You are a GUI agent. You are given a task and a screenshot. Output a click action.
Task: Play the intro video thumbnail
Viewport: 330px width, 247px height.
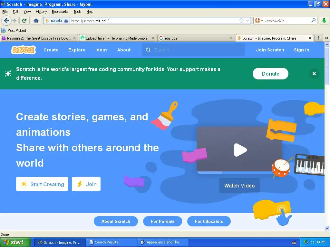point(239,150)
